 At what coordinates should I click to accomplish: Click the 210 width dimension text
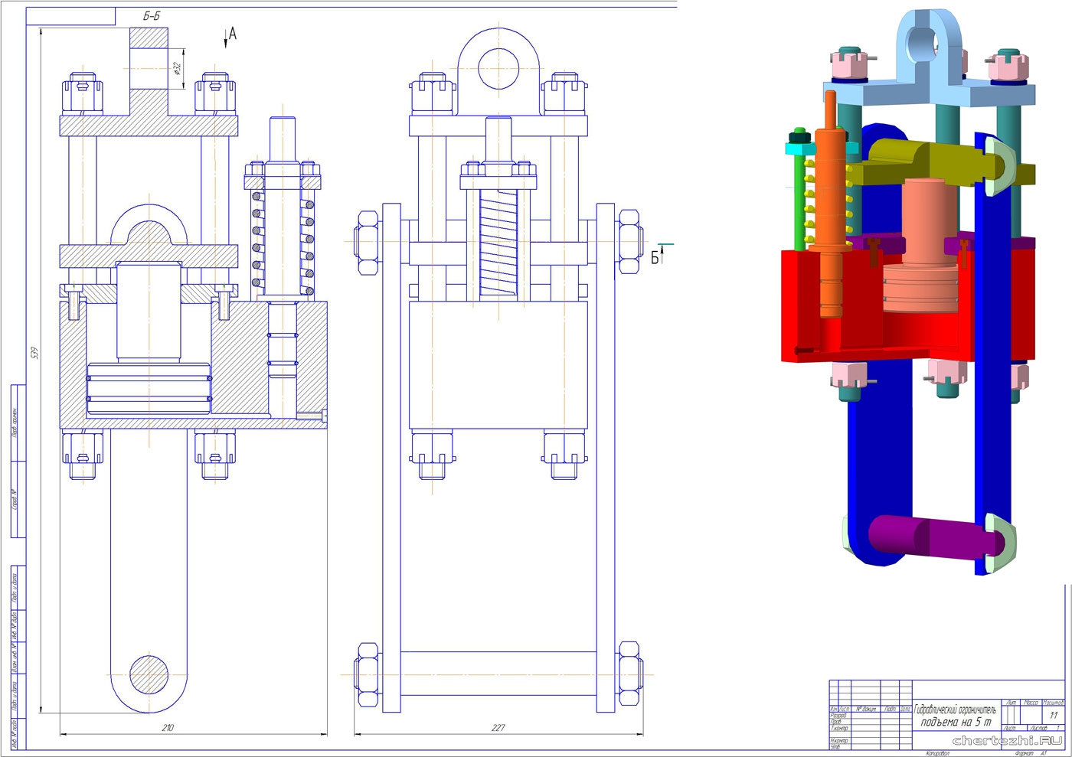(168, 727)
